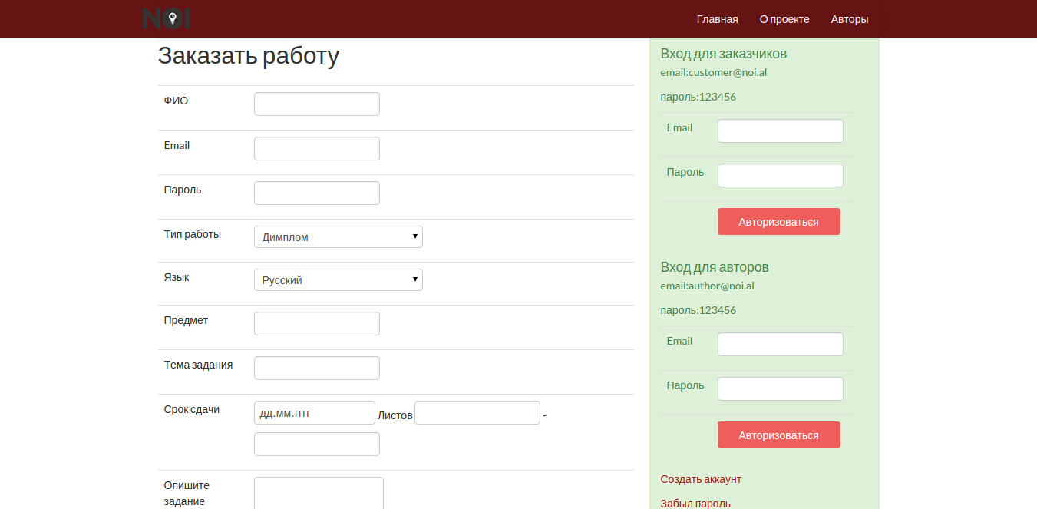Click the email:customer@noi.al text
Screen dimensions: 1037x509
coord(714,73)
